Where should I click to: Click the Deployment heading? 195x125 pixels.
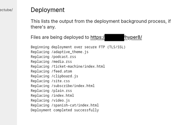(48, 10)
